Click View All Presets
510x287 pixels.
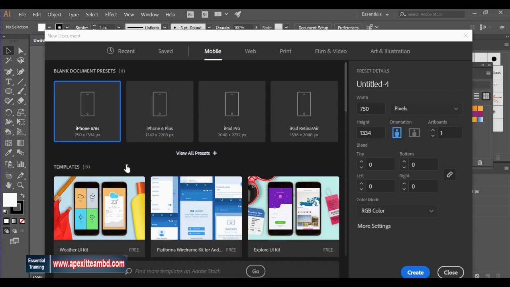[x=196, y=153]
